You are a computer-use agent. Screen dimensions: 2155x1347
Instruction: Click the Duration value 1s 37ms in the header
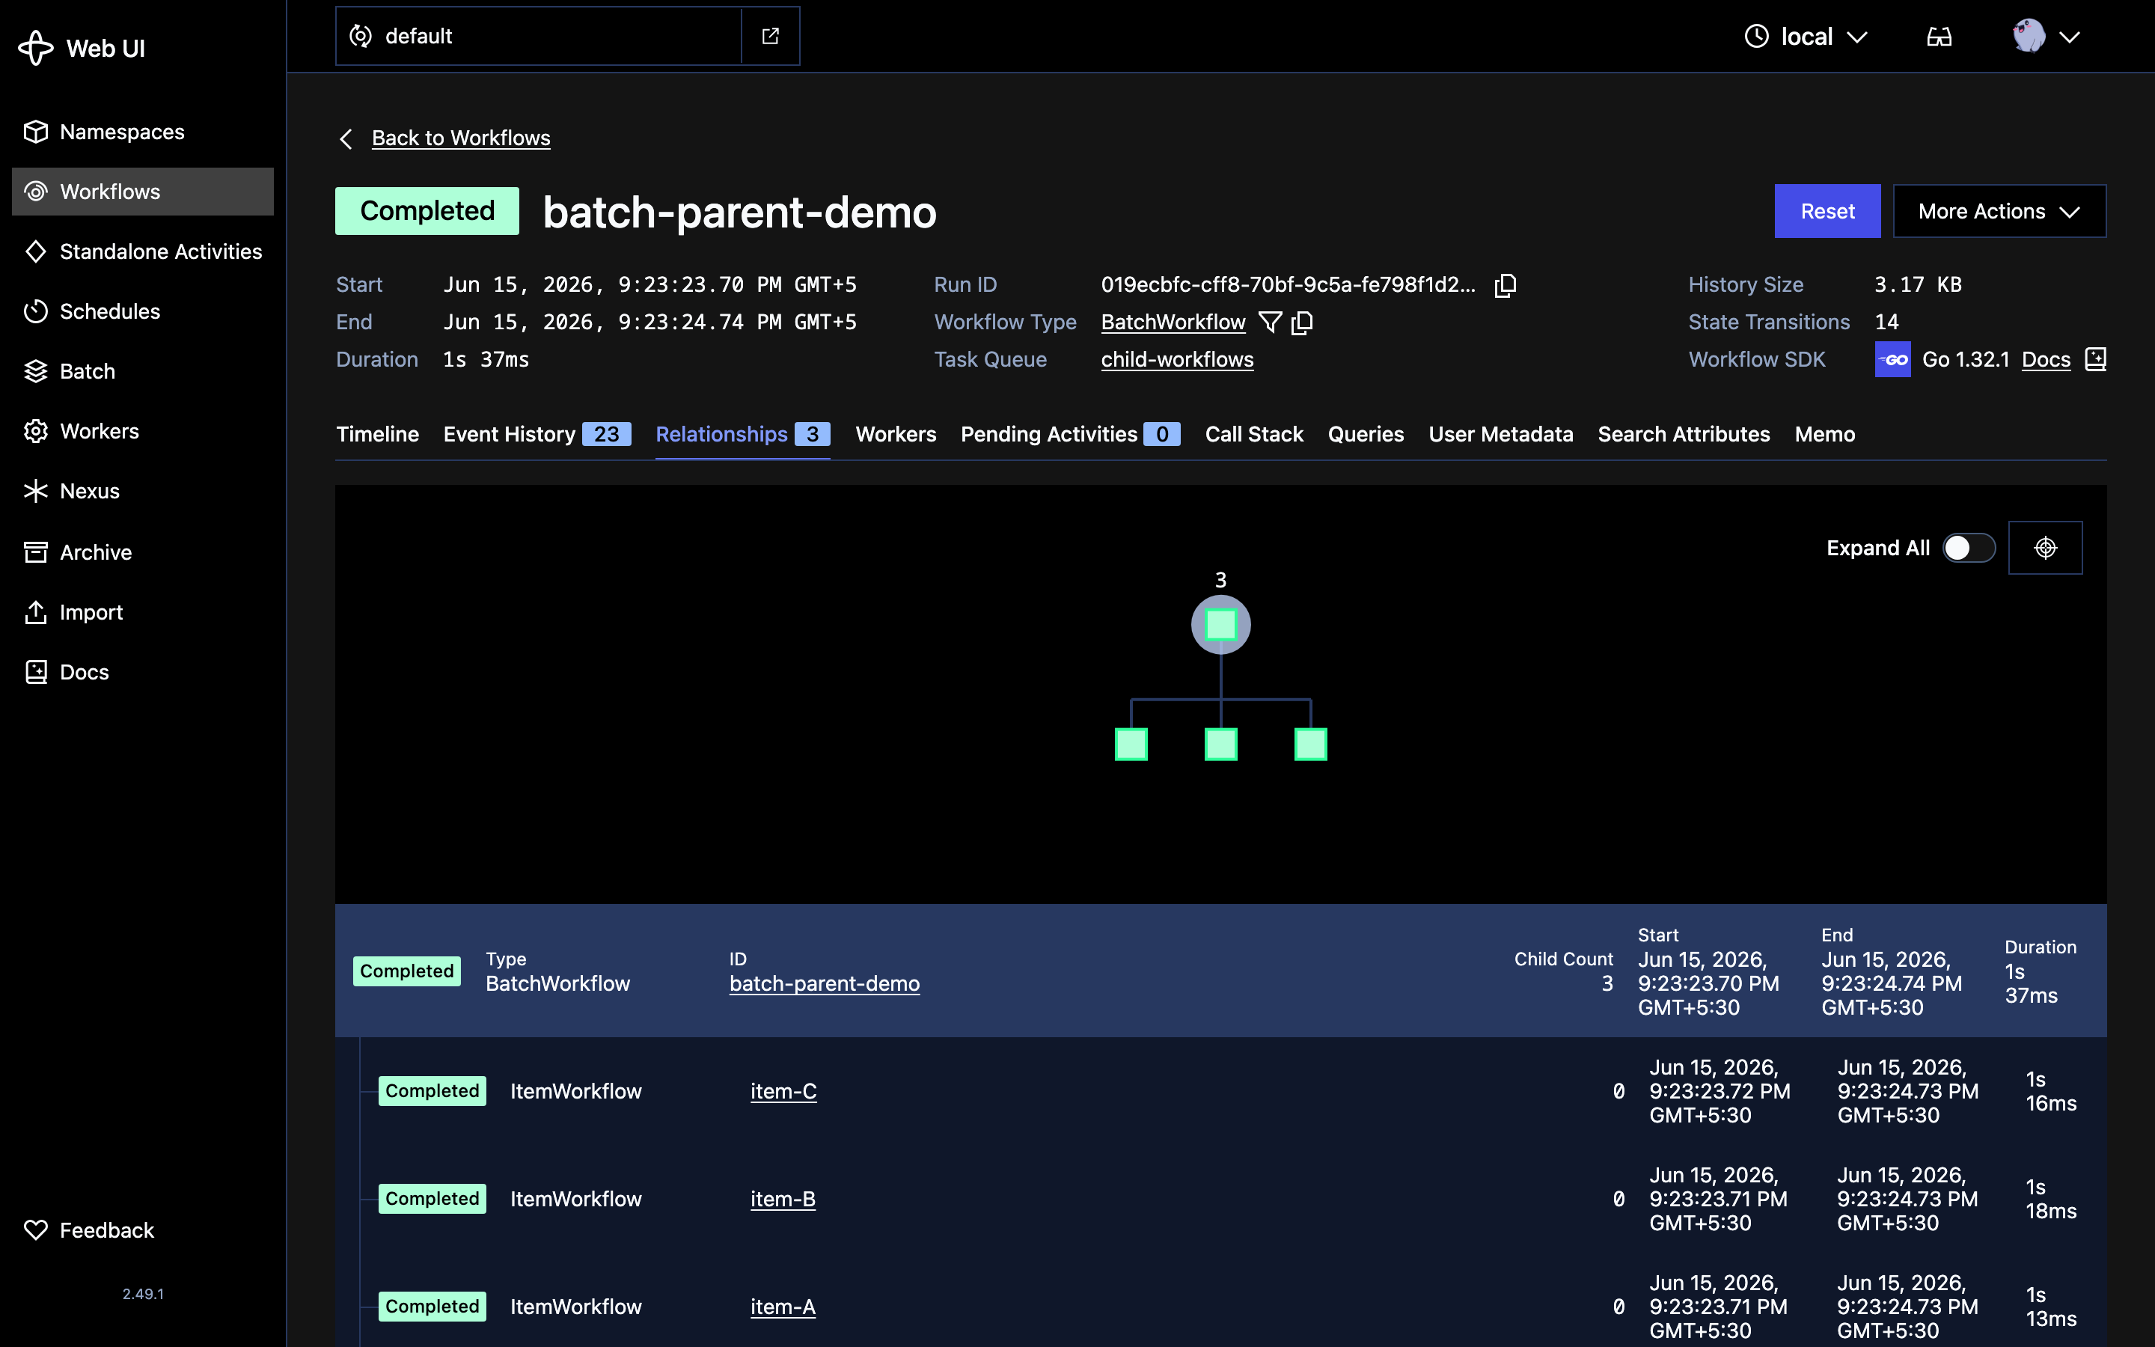coord(486,360)
